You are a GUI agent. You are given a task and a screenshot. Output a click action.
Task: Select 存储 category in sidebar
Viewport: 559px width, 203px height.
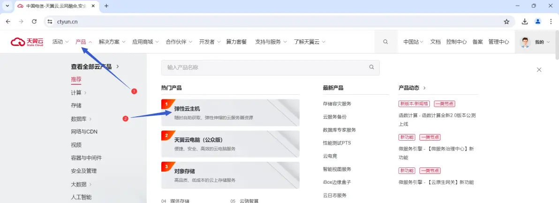(x=76, y=105)
